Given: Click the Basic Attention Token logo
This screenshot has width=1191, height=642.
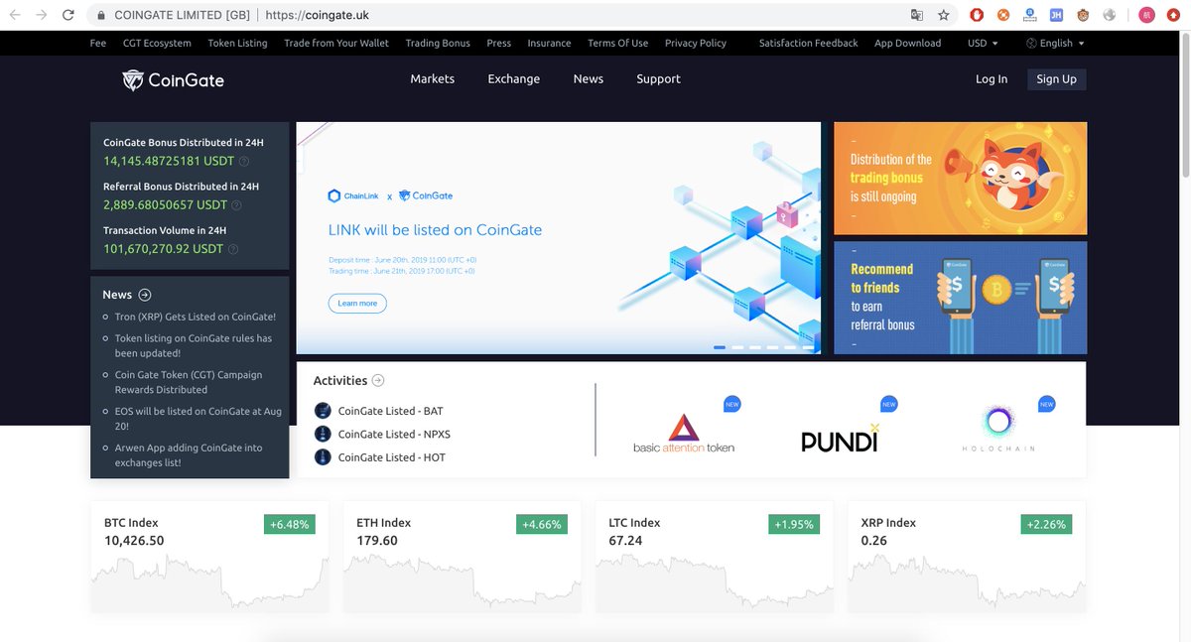Looking at the screenshot, I should pyautogui.click(x=684, y=433).
